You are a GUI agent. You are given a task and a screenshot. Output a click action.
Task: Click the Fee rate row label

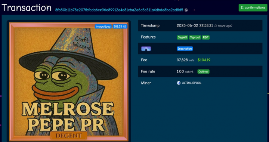click(148, 71)
